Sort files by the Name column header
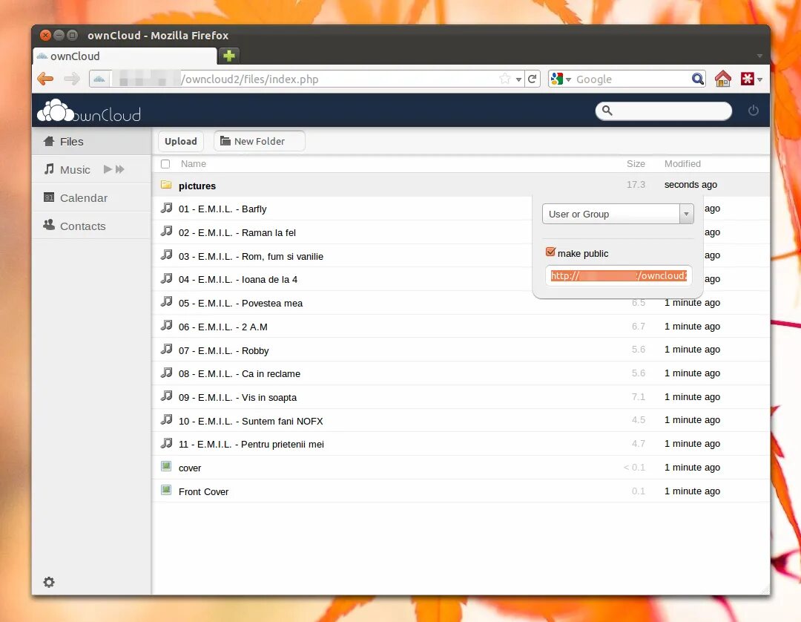This screenshot has height=622, width=801. tap(193, 164)
